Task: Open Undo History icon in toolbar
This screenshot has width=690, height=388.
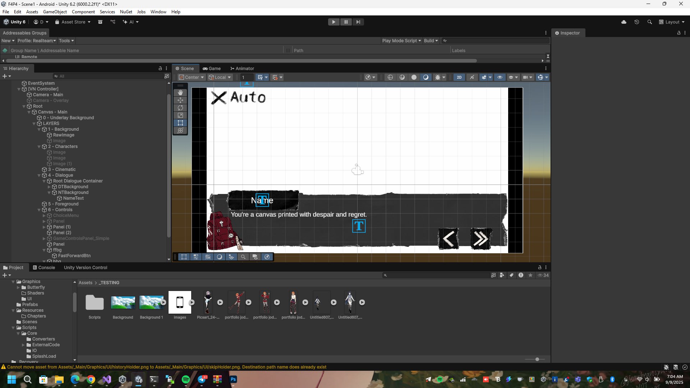Action: (636, 22)
